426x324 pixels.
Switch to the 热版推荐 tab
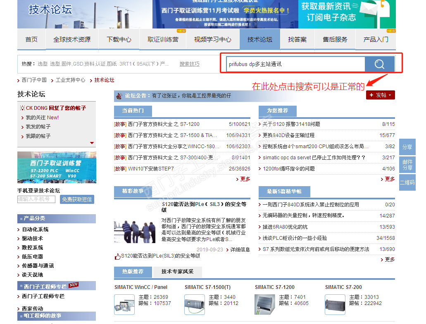(133, 272)
